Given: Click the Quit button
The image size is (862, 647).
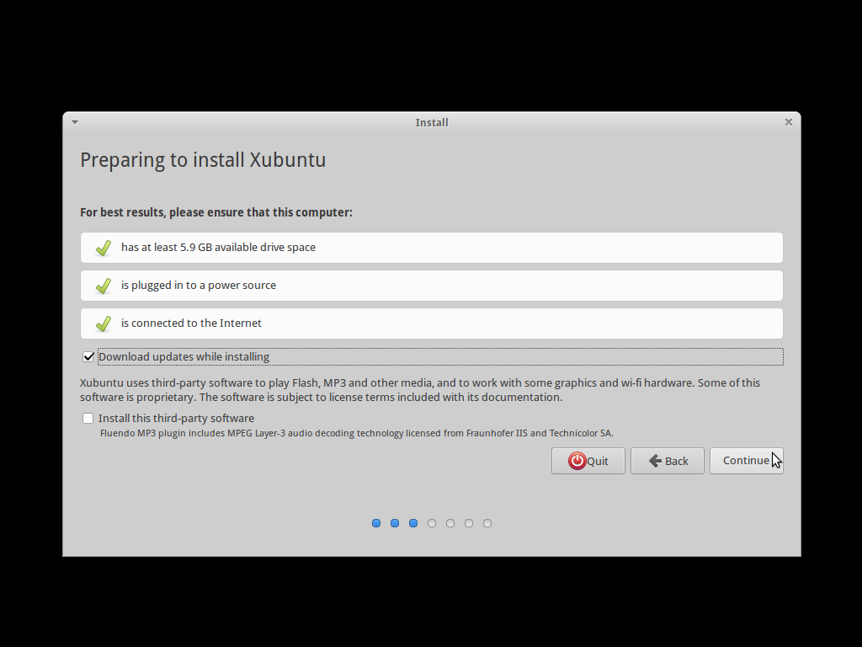Looking at the screenshot, I should tap(588, 461).
